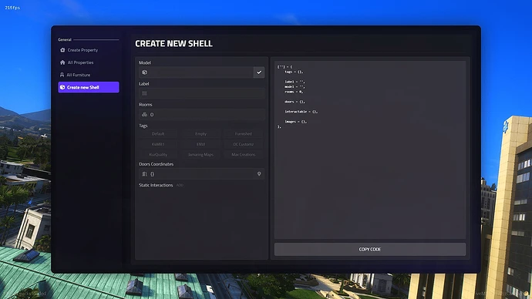
Task: Click inside the generated code preview
Action: point(370,149)
